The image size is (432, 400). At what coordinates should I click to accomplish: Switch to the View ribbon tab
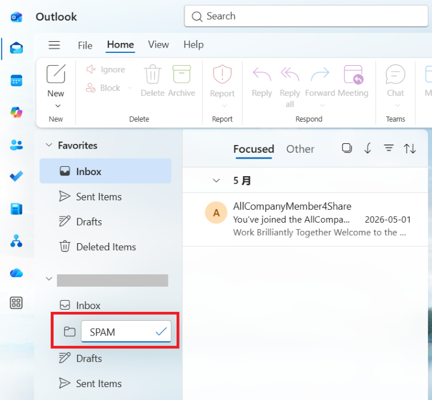[x=158, y=45]
